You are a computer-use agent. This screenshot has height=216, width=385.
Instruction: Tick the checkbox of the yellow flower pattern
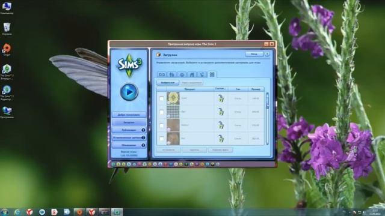pyautogui.click(x=162, y=98)
